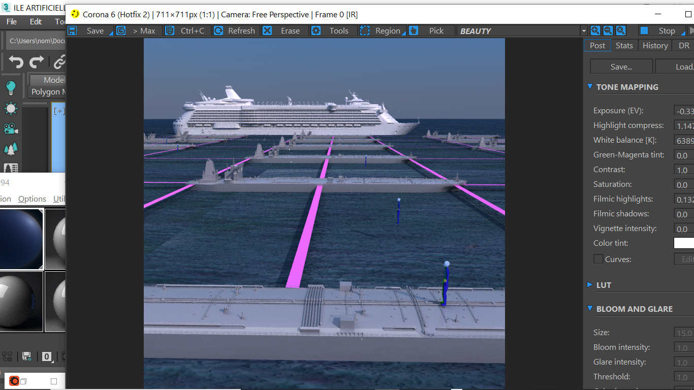Click the white Color tint swatch
Image resolution: width=694 pixels, height=390 pixels.
point(684,243)
